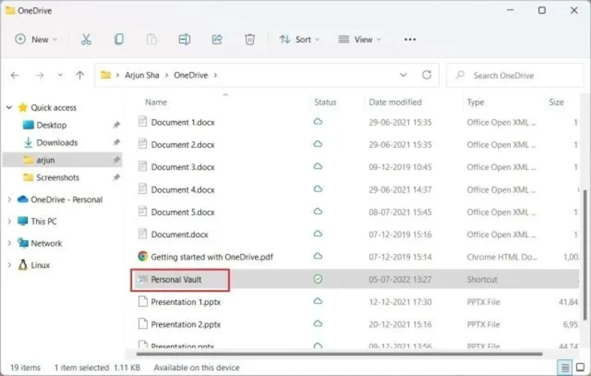Select the arjun folder in sidebar

(62, 160)
